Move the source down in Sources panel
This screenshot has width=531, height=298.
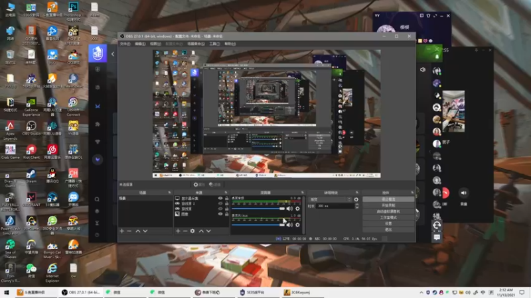tap(208, 231)
